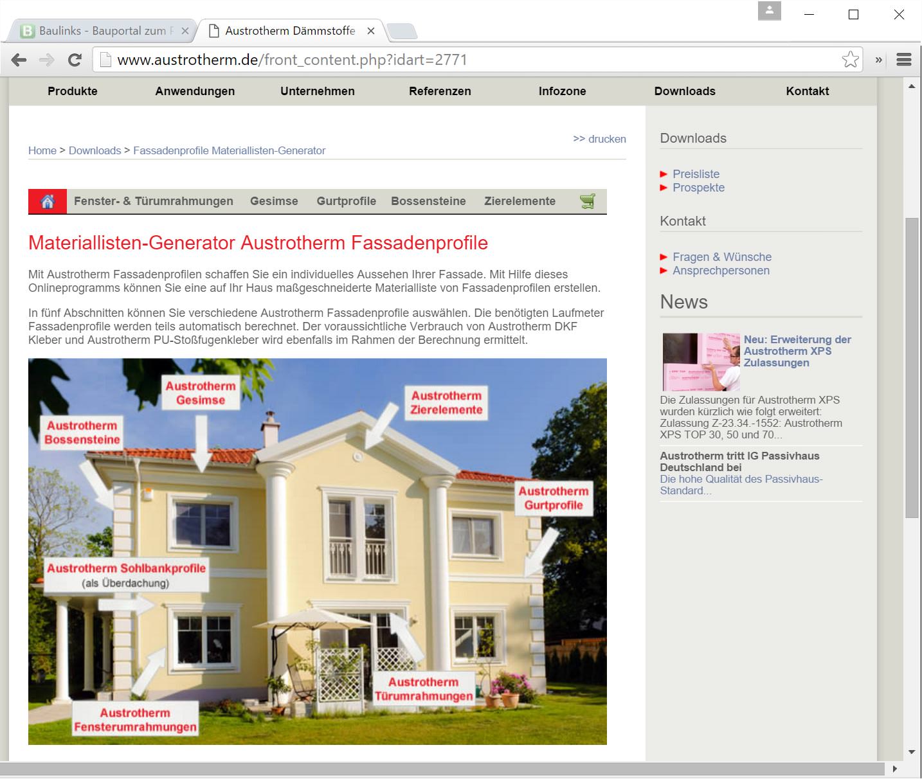Open the green shopping cart icon
This screenshot has height=779, width=922.
point(587,201)
